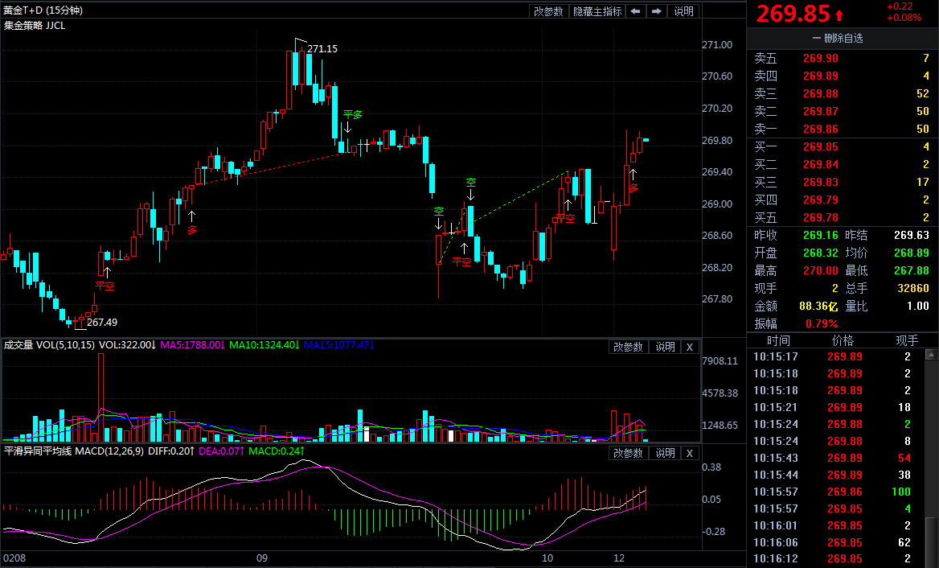Toggle 隐藏主指标 to hide main indicator

(x=597, y=11)
